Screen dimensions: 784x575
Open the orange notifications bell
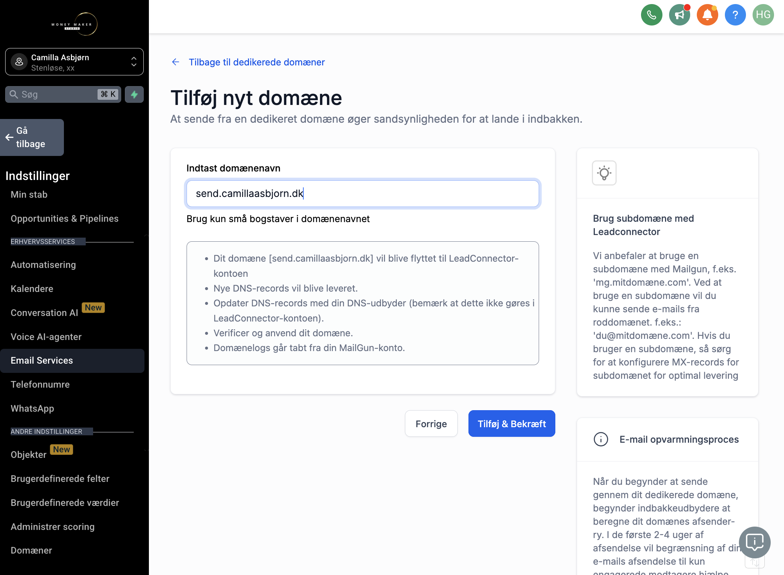pos(707,15)
